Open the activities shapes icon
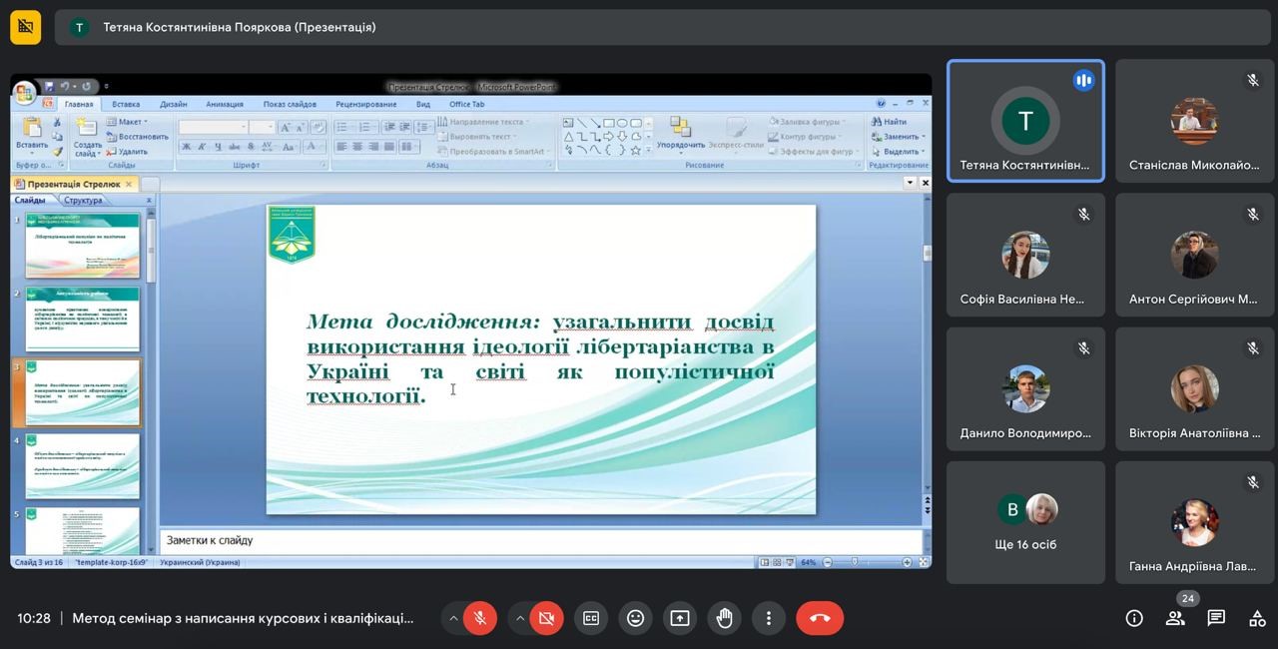1278x649 pixels. (1257, 618)
